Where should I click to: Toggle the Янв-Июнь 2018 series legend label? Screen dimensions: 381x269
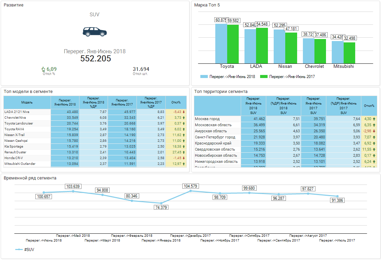coord(232,77)
